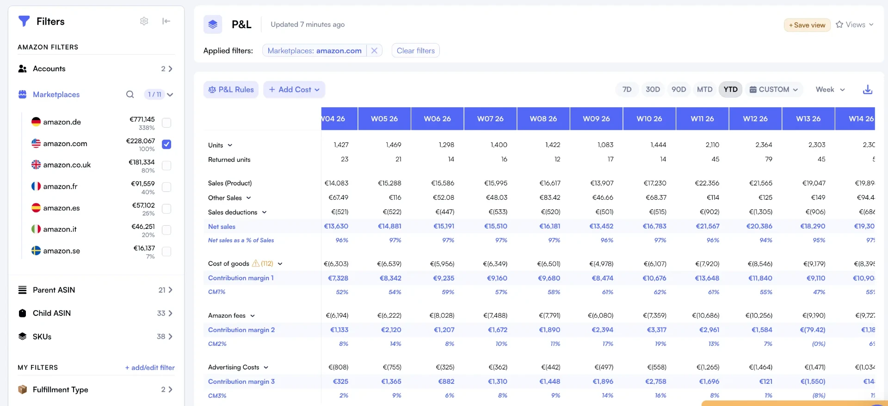
Task: Click the Fulfillment Type box icon
Action: click(22, 389)
